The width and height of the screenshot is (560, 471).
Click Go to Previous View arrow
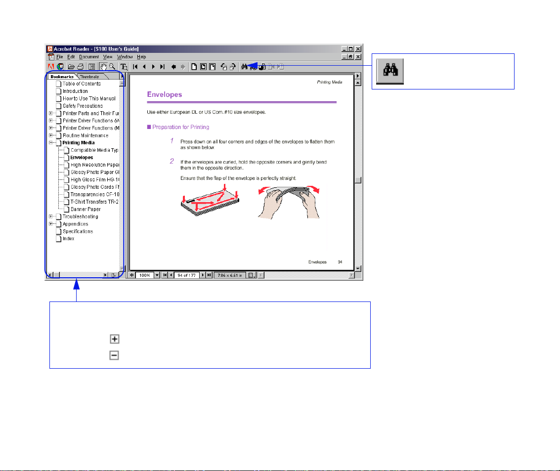point(173,67)
